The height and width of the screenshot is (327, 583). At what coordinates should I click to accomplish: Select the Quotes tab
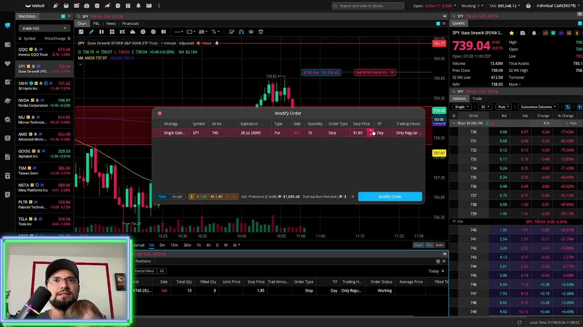tap(458, 24)
